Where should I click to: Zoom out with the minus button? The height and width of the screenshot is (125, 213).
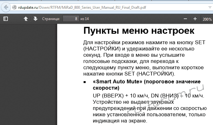[185, 19]
